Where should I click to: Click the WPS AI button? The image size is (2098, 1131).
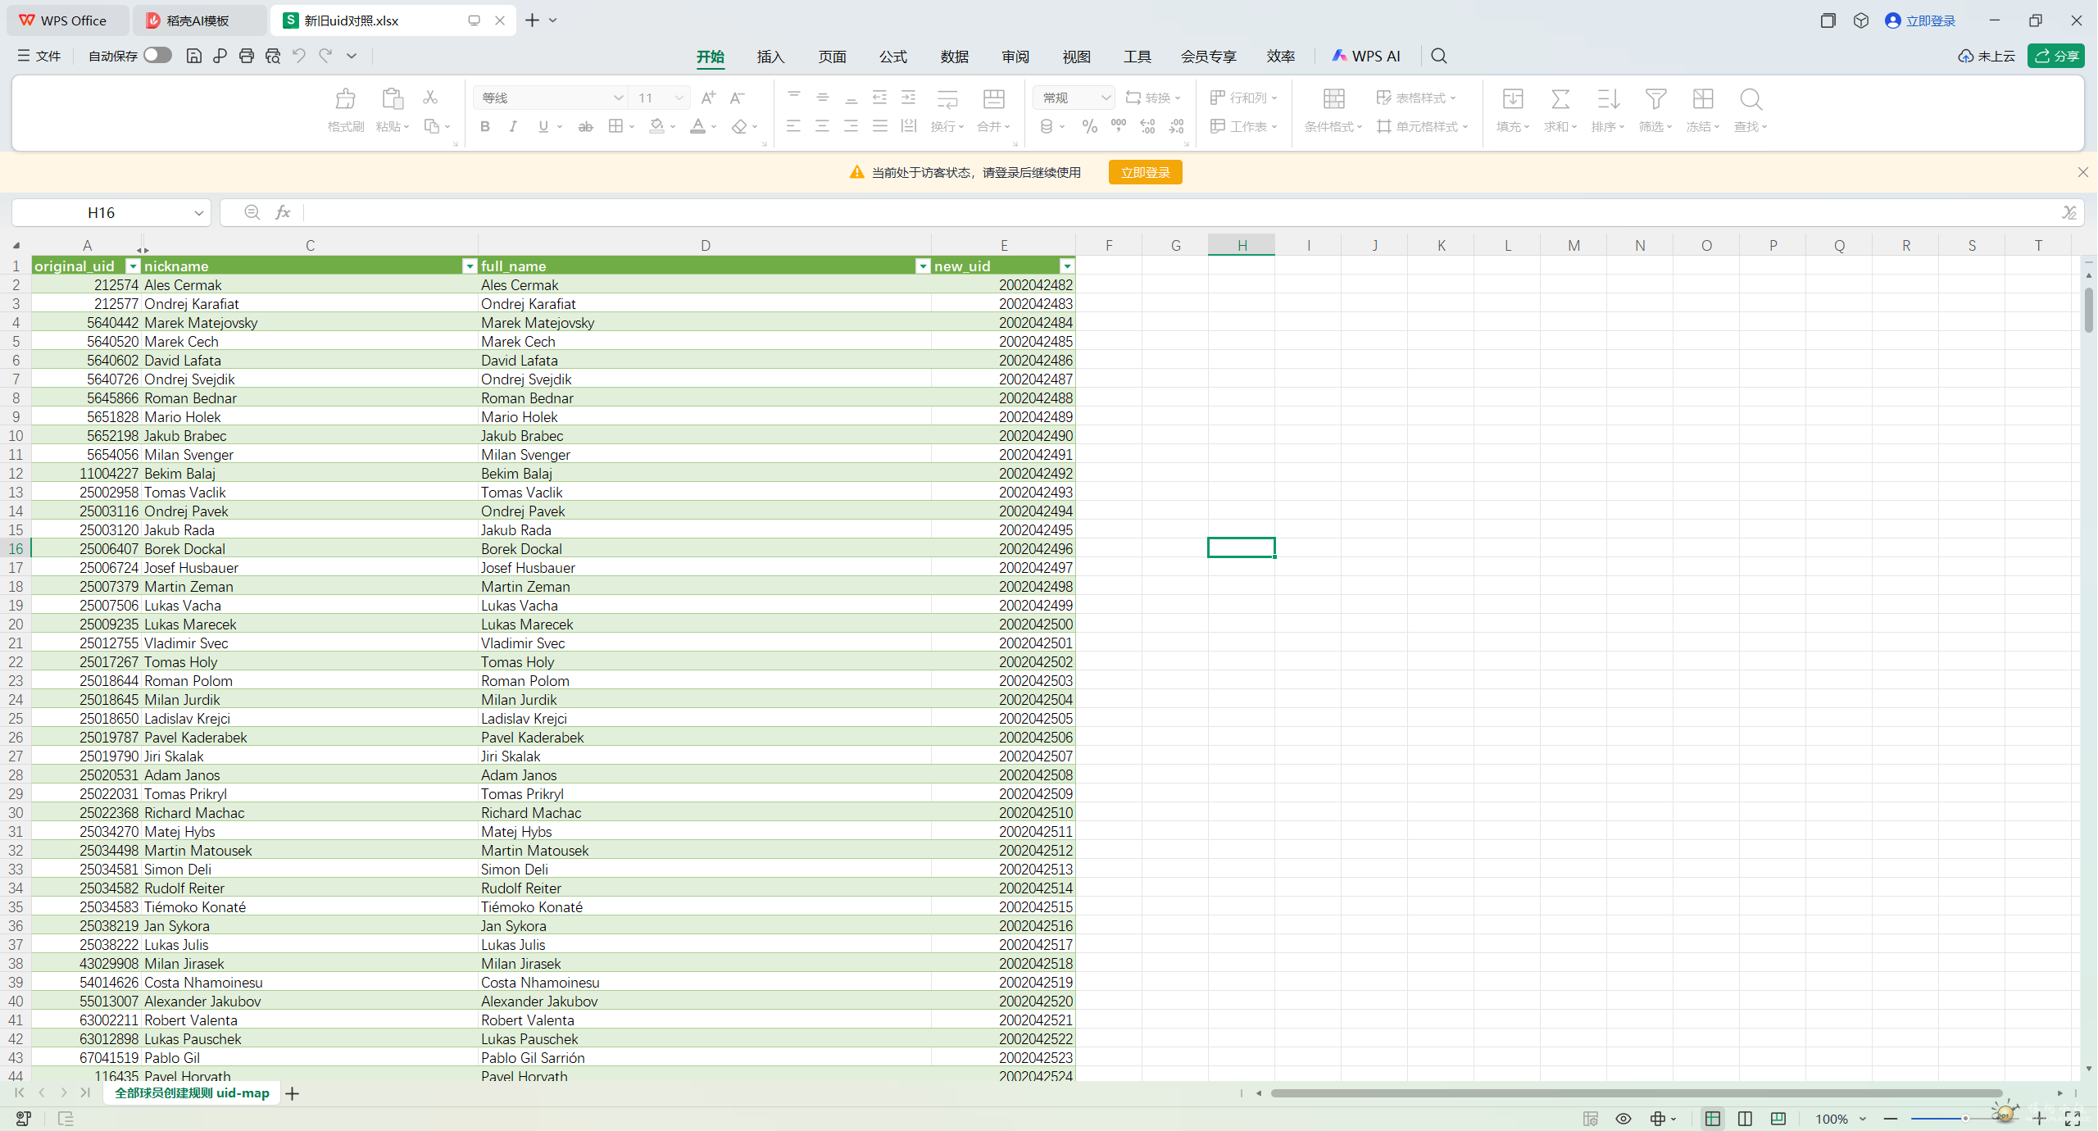pyautogui.click(x=1365, y=56)
